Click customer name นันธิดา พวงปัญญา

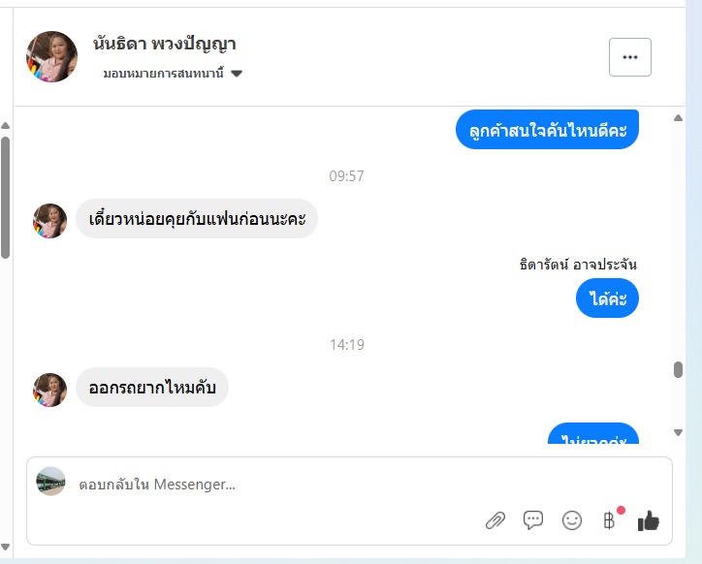tap(164, 44)
